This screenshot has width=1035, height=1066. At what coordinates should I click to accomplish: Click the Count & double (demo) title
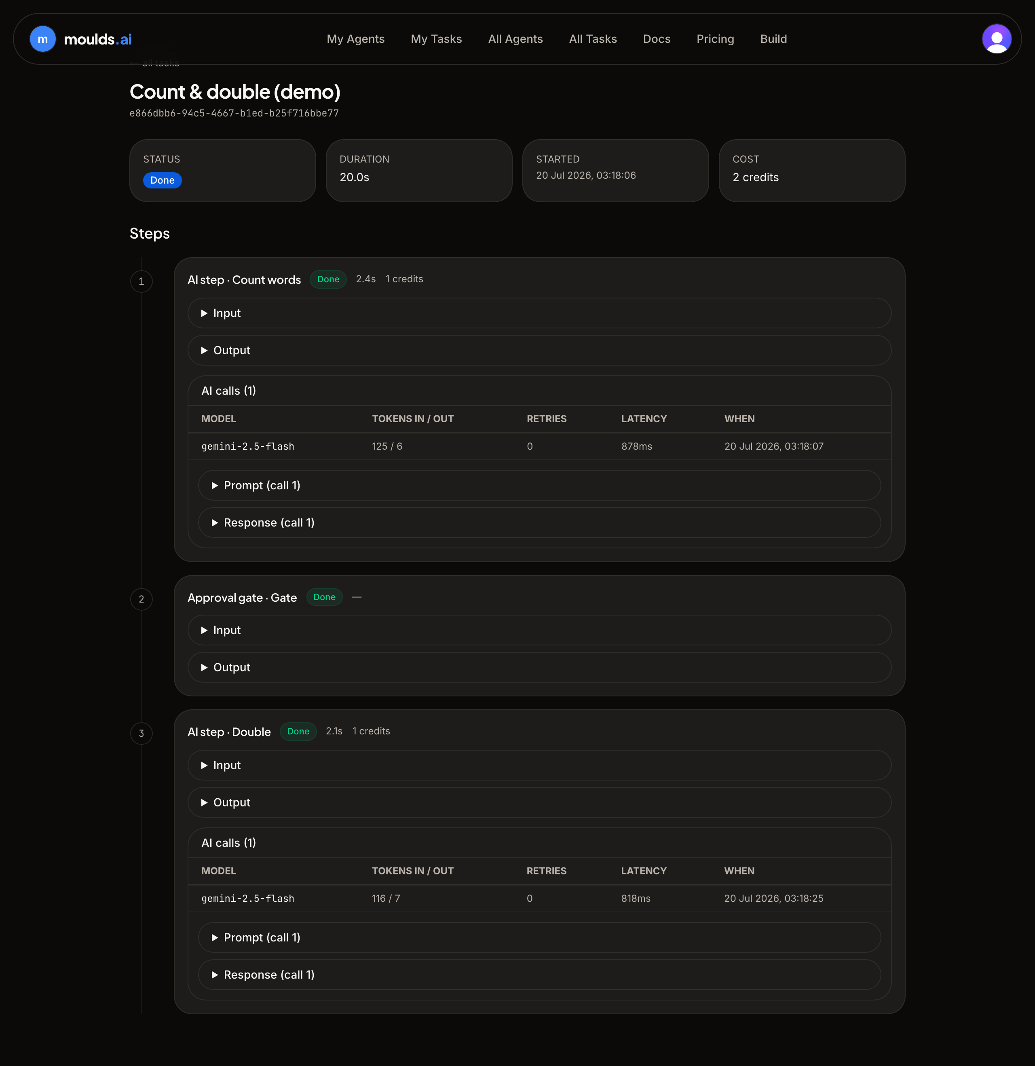point(235,92)
